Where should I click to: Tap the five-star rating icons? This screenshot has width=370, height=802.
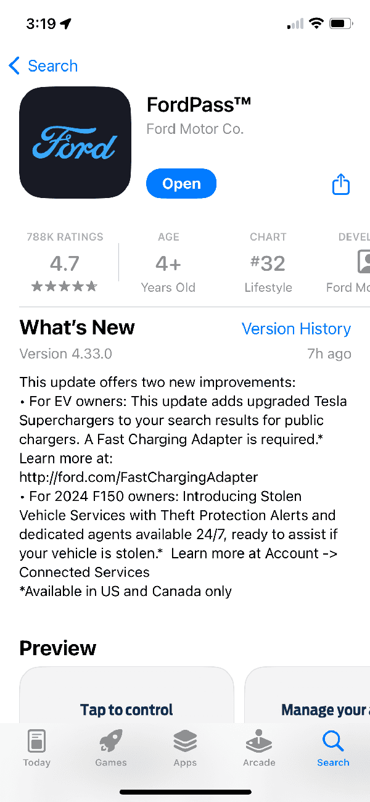(x=65, y=286)
